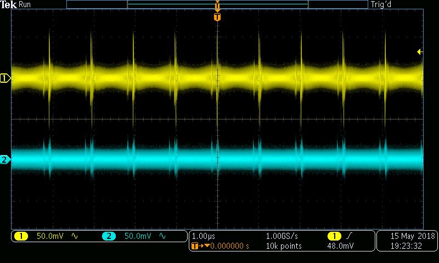Click the Trig'd trigger status

coord(398,4)
